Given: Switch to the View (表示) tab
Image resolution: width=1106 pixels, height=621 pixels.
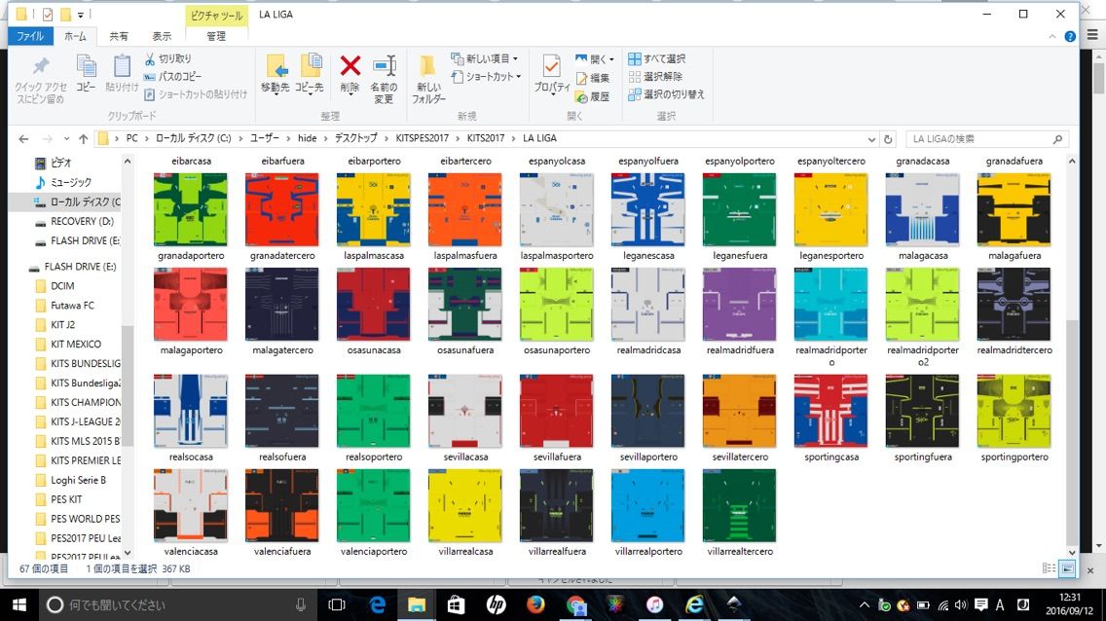Looking at the screenshot, I should click(162, 36).
